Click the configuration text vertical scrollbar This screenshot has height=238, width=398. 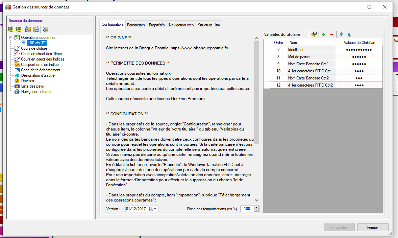point(256,101)
